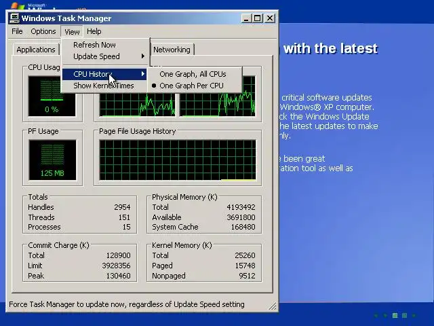The height and width of the screenshot is (326, 434).
Task: Click the CPU Usage 0 % meter
Action: click(52, 96)
